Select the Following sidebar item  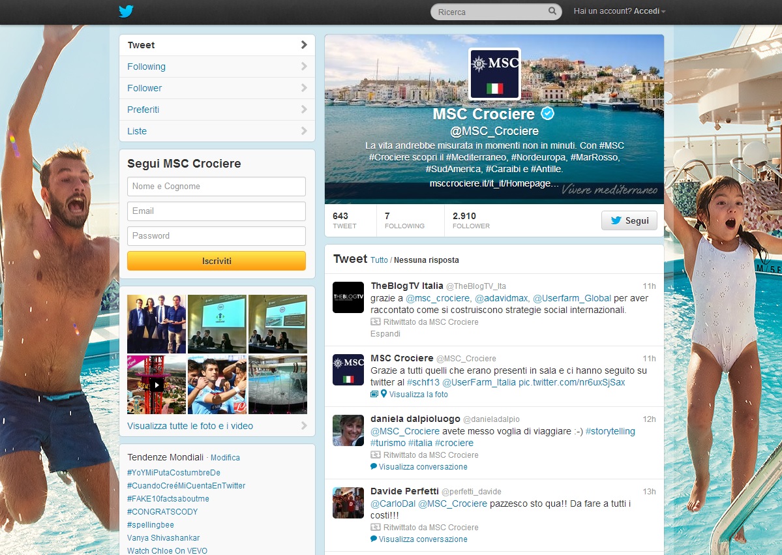pos(217,67)
